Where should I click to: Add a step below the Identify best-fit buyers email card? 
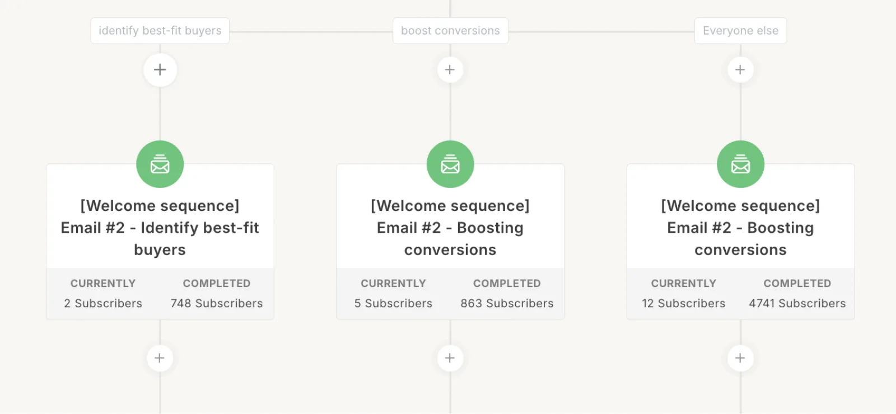coord(160,358)
